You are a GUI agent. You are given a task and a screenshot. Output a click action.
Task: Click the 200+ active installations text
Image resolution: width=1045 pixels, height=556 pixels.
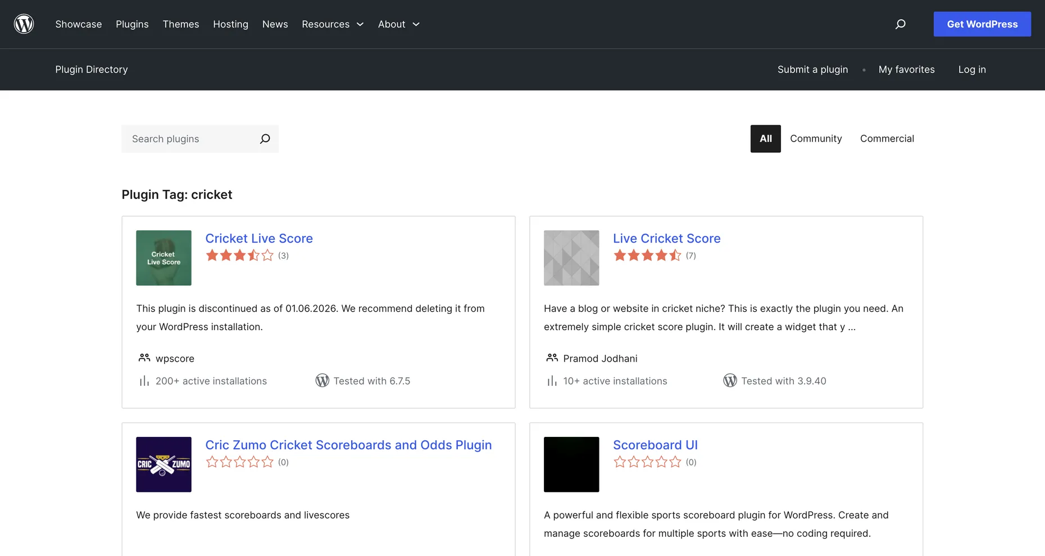211,381
